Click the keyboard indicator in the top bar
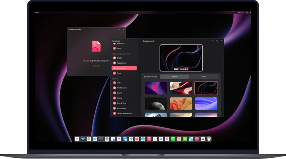286x159 pixels. (239, 13)
